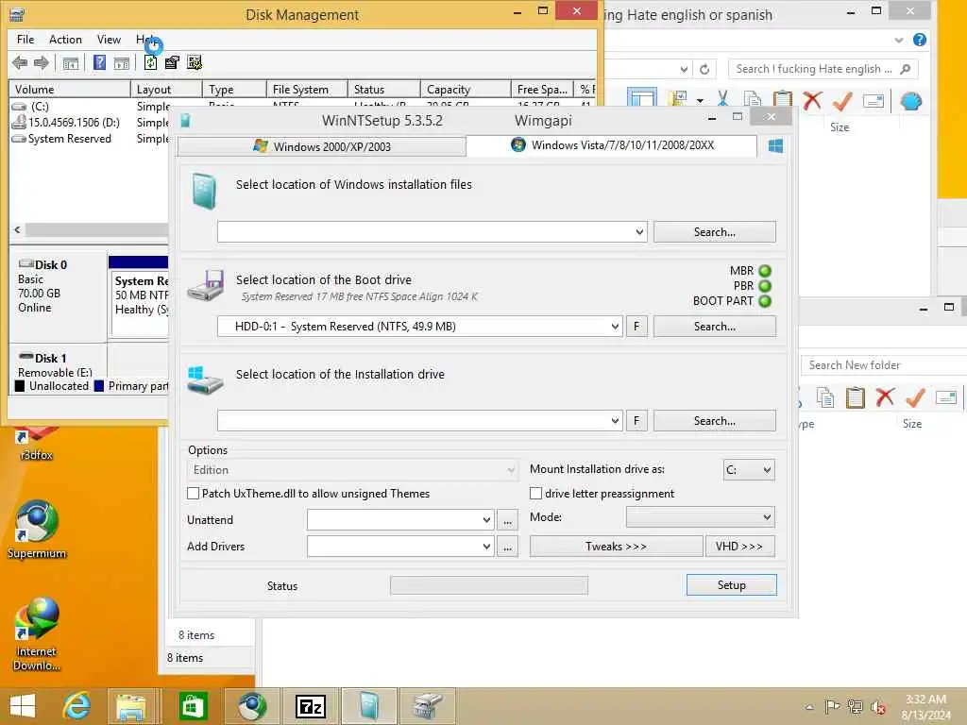Switch to Windows 2000/XP/2003 tab
The image size is (967, 725).
[x=321, y=146]
